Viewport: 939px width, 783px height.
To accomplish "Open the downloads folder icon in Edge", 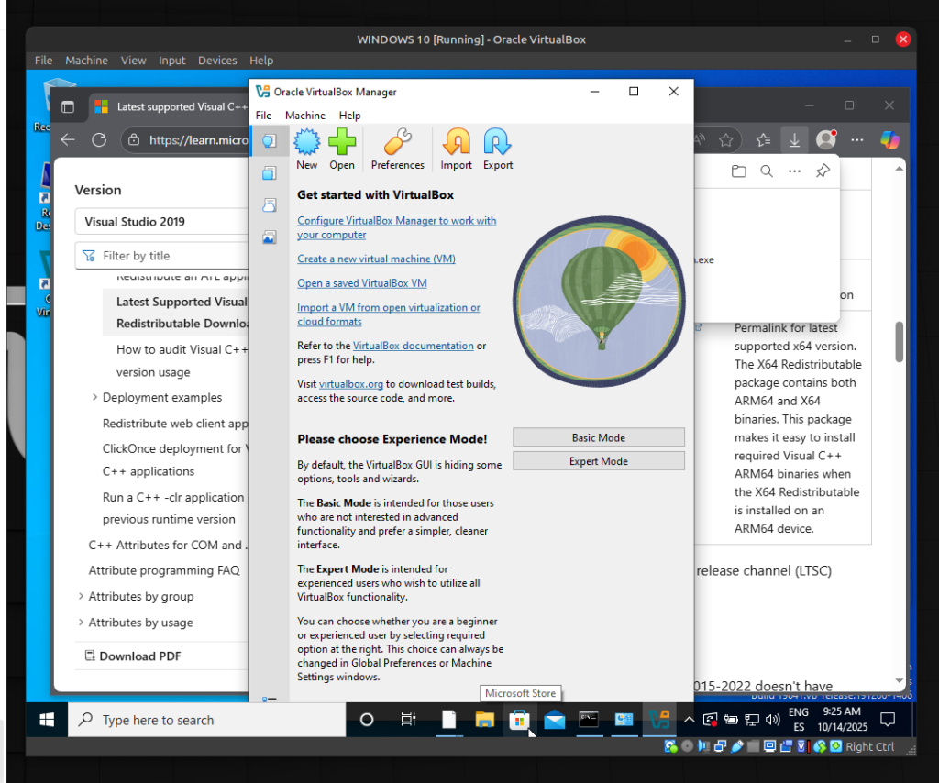I will coord(738,171).
